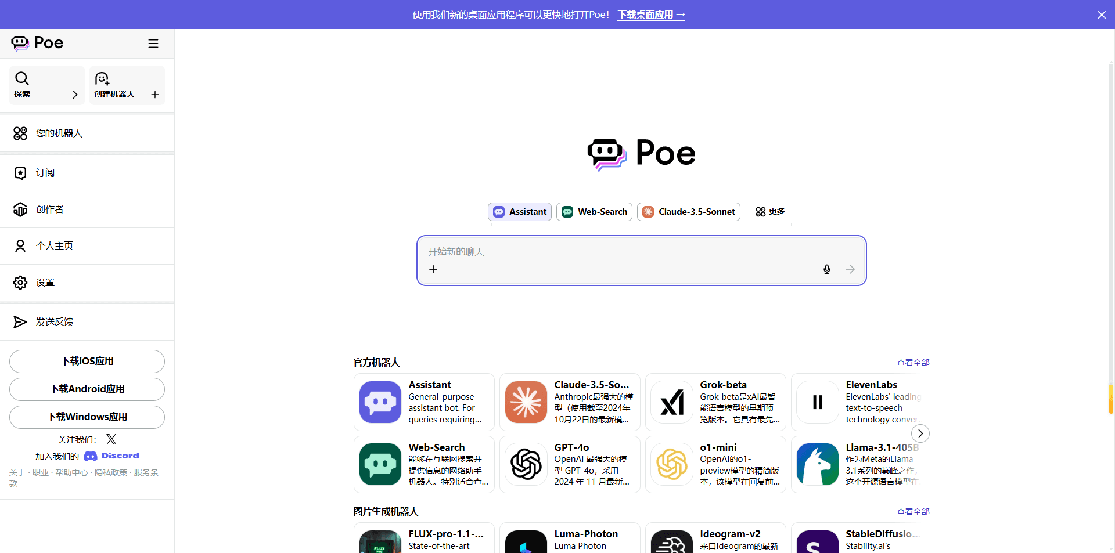The width and height of the screenshot is (1115, 553).
Task: Select the Claude-3.5-Sonnet bot chip
Action: click(x=689, y=212)
